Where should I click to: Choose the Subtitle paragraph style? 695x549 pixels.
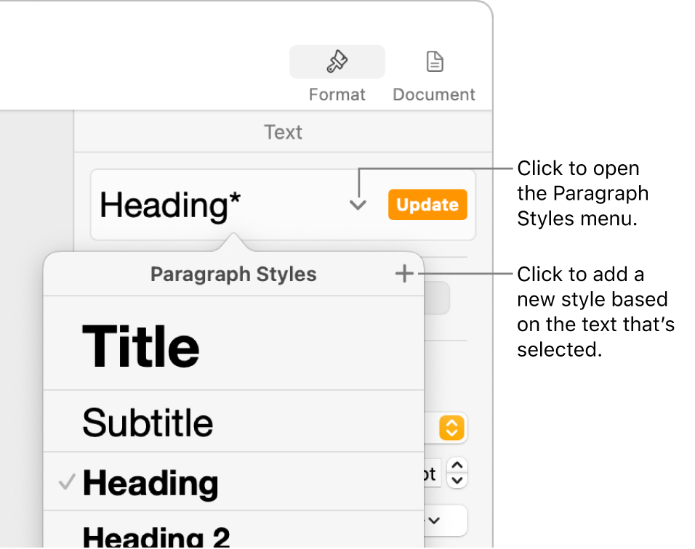point(148,422)
